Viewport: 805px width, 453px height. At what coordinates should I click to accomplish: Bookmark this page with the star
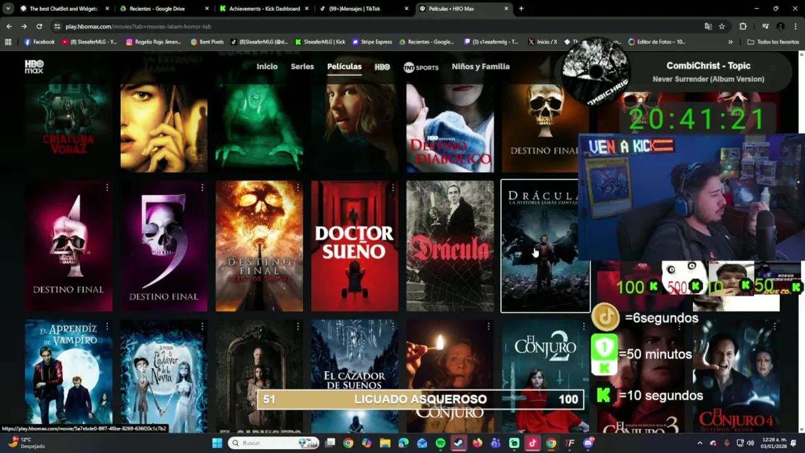point(722,26)
